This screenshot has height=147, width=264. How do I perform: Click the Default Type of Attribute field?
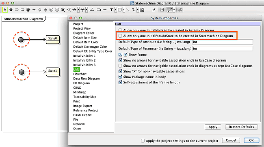[223, 42]
